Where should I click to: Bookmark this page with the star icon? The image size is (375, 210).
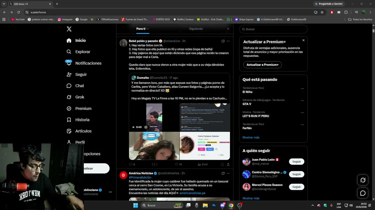tap(322, 12)
